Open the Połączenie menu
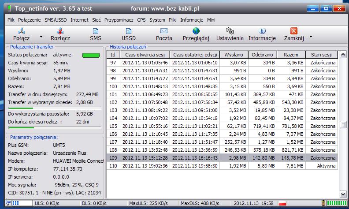 (30, 20)
